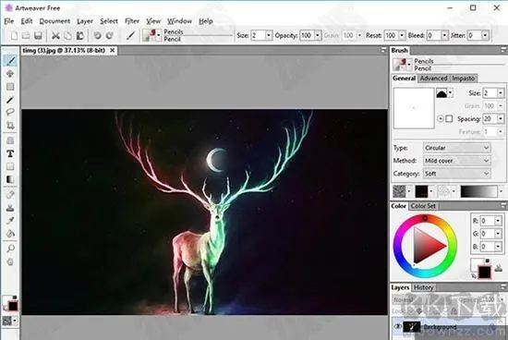Swap foreground and background colors in the Color panel
The image size is (508, 340).
474,276
